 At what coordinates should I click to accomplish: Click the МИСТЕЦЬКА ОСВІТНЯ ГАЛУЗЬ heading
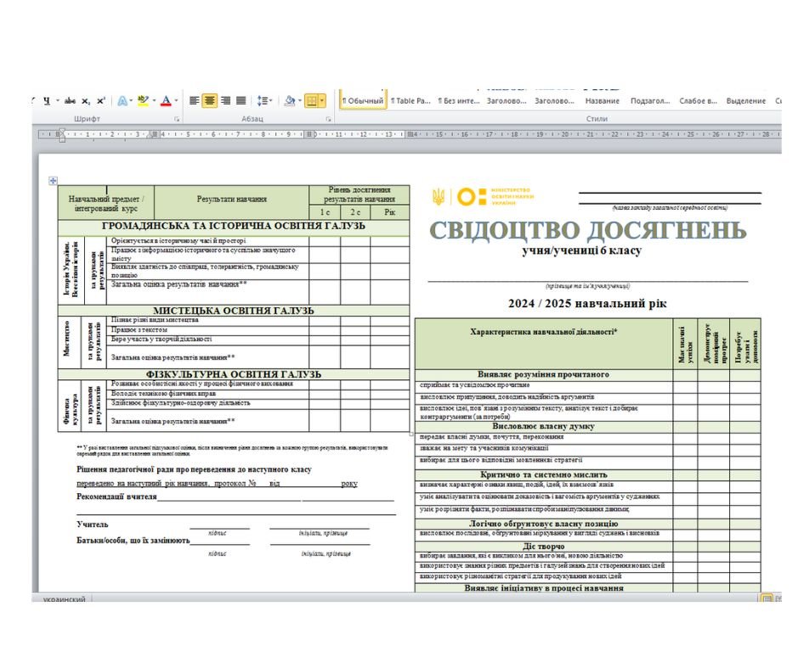pyautogui.click(x=234, y=311)
